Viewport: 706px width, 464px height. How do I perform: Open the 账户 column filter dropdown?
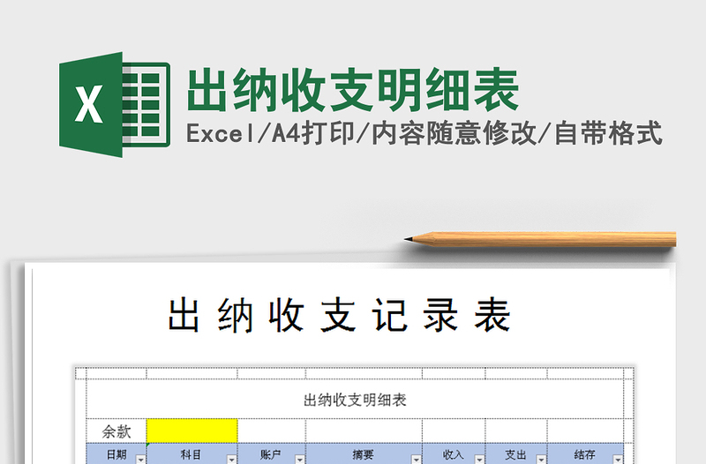300,459
